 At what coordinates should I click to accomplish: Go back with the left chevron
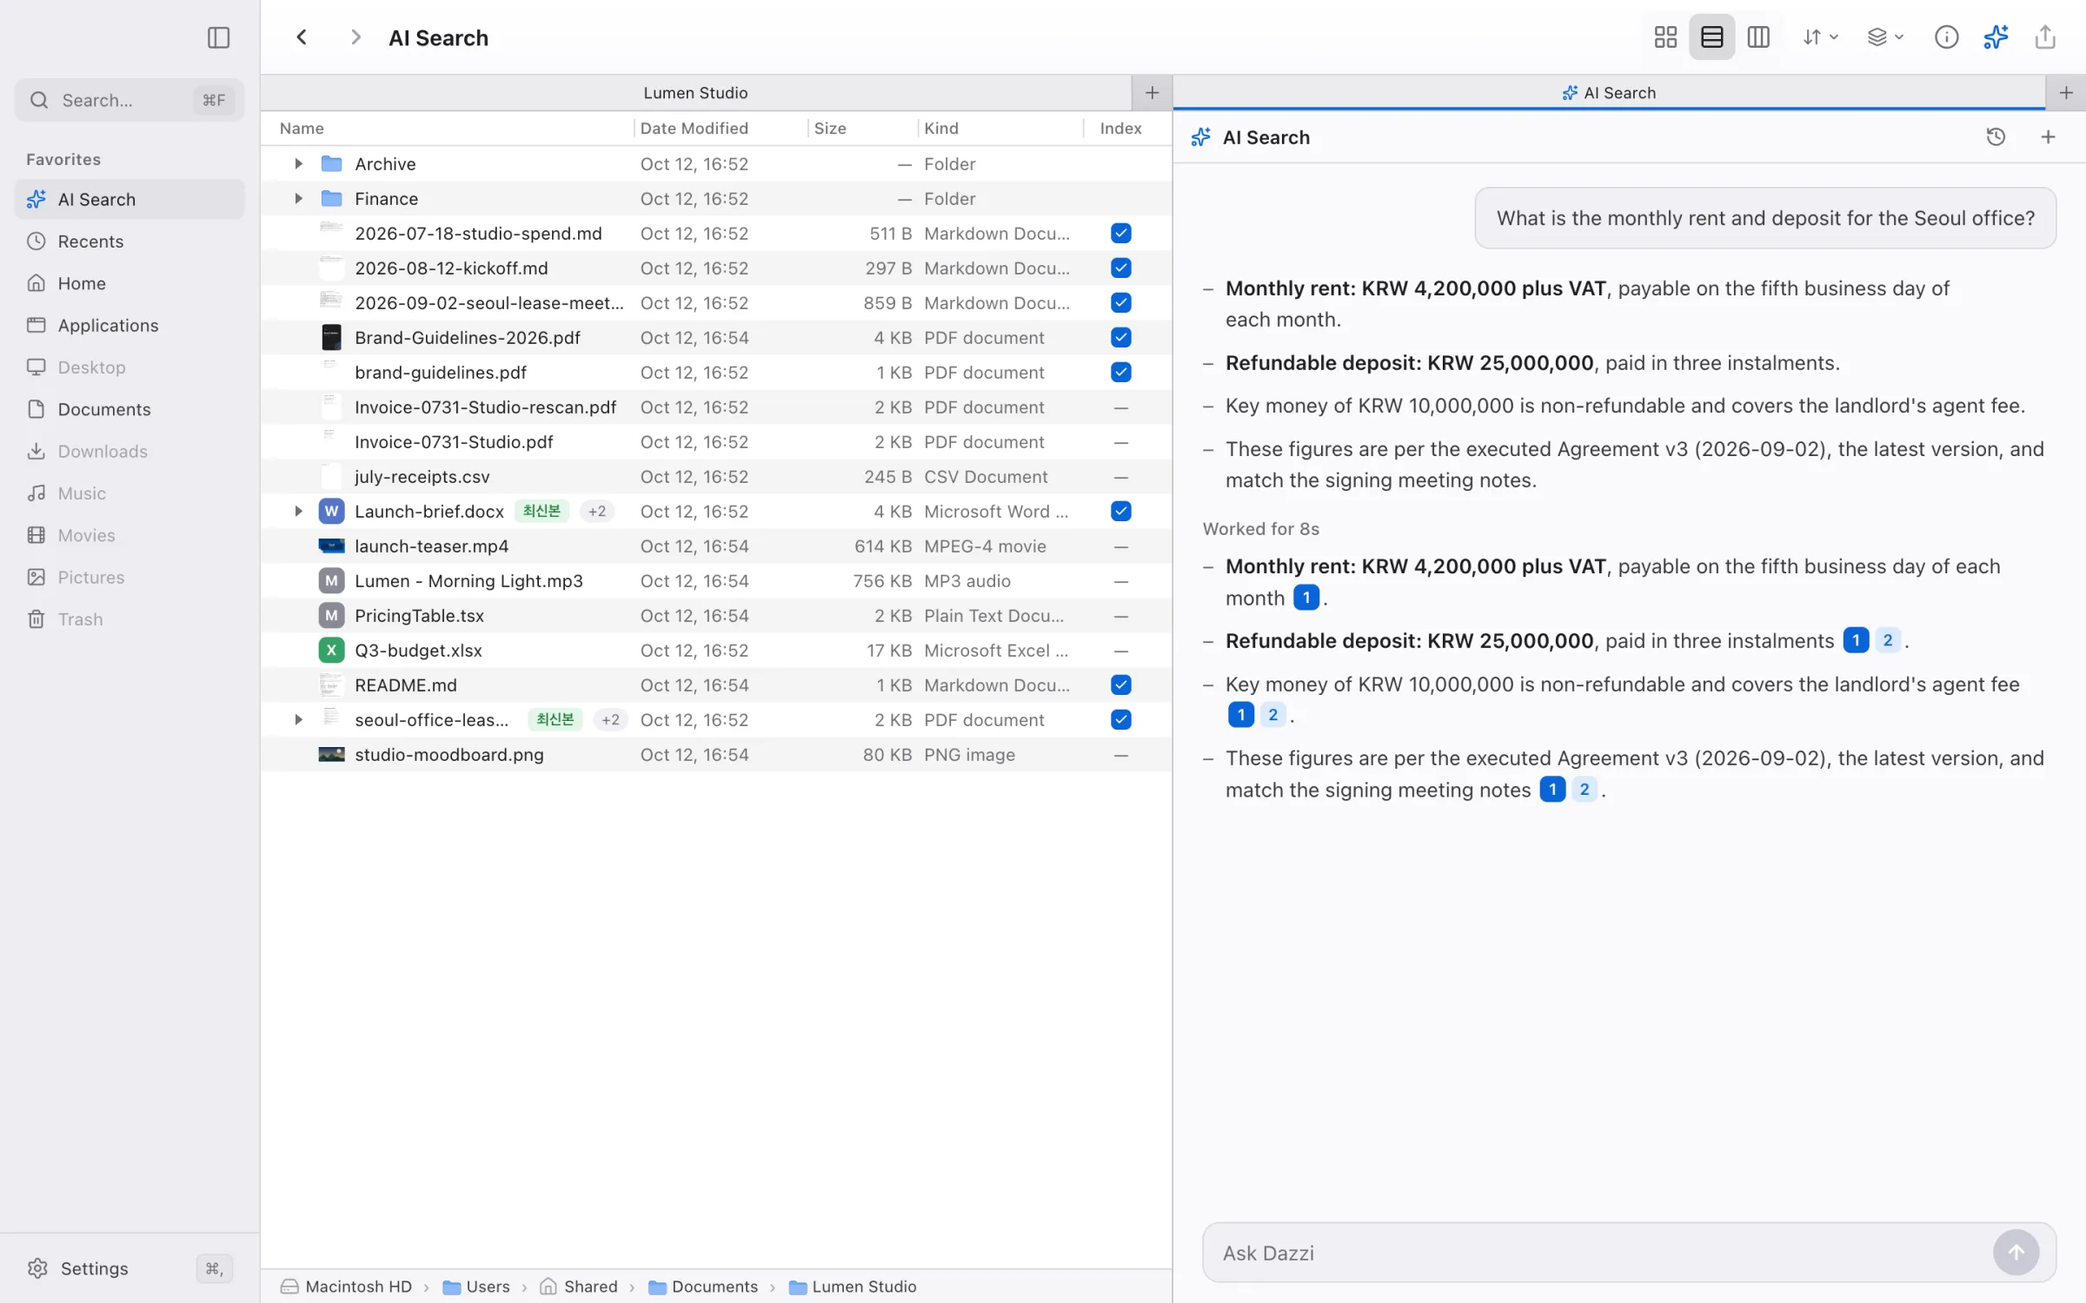point(302,37)
